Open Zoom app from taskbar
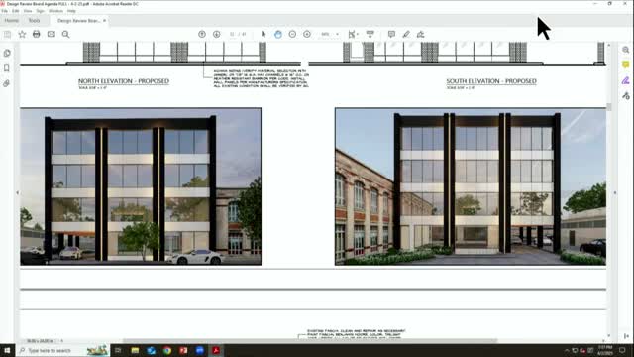The image size is (634, 357). [x=200, y=350]
